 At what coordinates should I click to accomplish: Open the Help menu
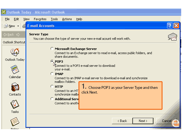pyautogui.click(x=79, y=19)
